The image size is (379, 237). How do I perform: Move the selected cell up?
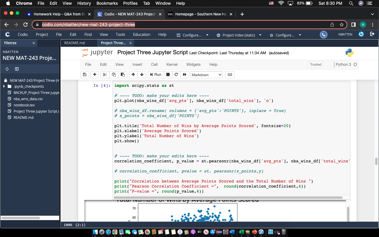pos(133,75)
